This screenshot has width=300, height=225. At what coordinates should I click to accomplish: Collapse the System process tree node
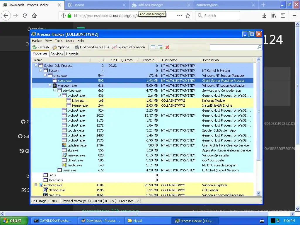40,70
